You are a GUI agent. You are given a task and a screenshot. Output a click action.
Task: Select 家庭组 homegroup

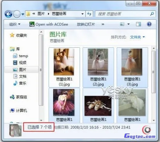point(21,97)
